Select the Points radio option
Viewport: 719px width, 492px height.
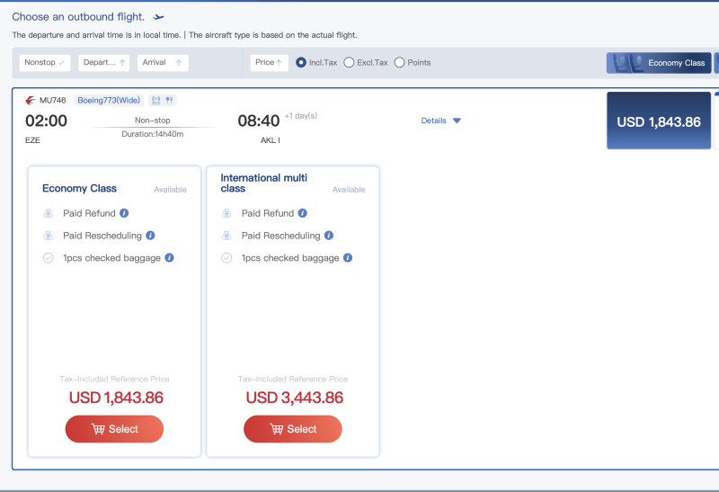point(400,63)
